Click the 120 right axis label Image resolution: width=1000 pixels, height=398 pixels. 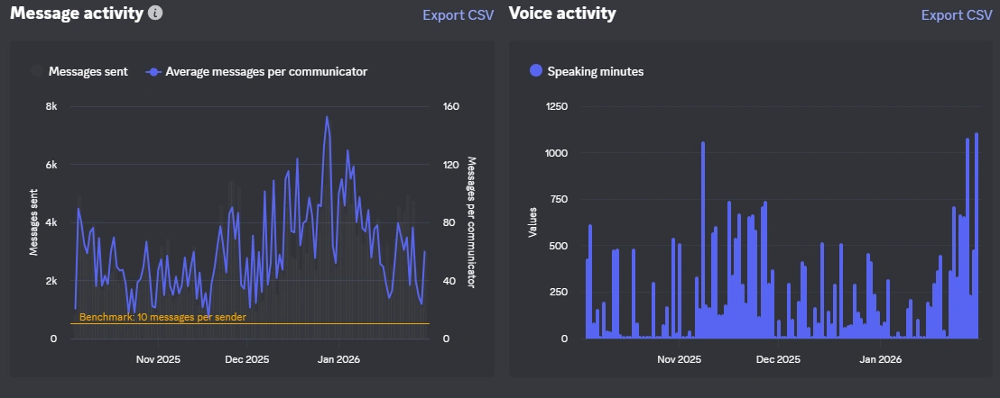tap(451, 165)
